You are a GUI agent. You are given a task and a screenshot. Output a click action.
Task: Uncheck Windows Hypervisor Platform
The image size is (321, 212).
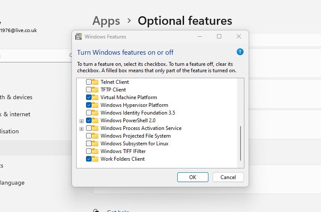pos(89,105)
